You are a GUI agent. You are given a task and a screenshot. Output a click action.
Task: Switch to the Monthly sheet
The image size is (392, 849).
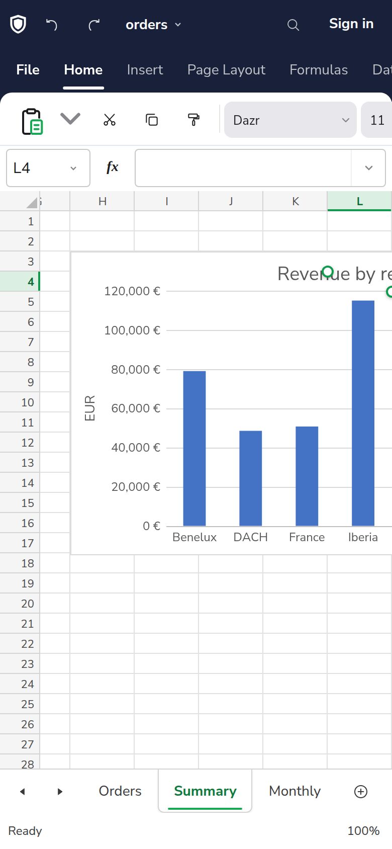coord(295,791)
